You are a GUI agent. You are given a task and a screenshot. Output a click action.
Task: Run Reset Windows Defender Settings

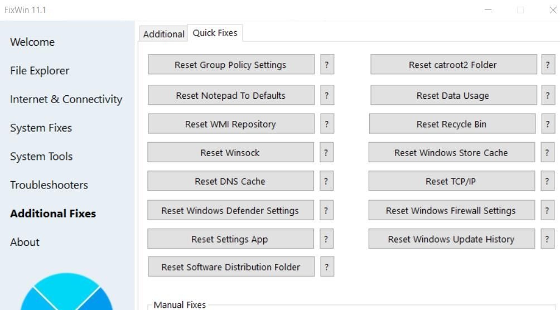point(230,210)
